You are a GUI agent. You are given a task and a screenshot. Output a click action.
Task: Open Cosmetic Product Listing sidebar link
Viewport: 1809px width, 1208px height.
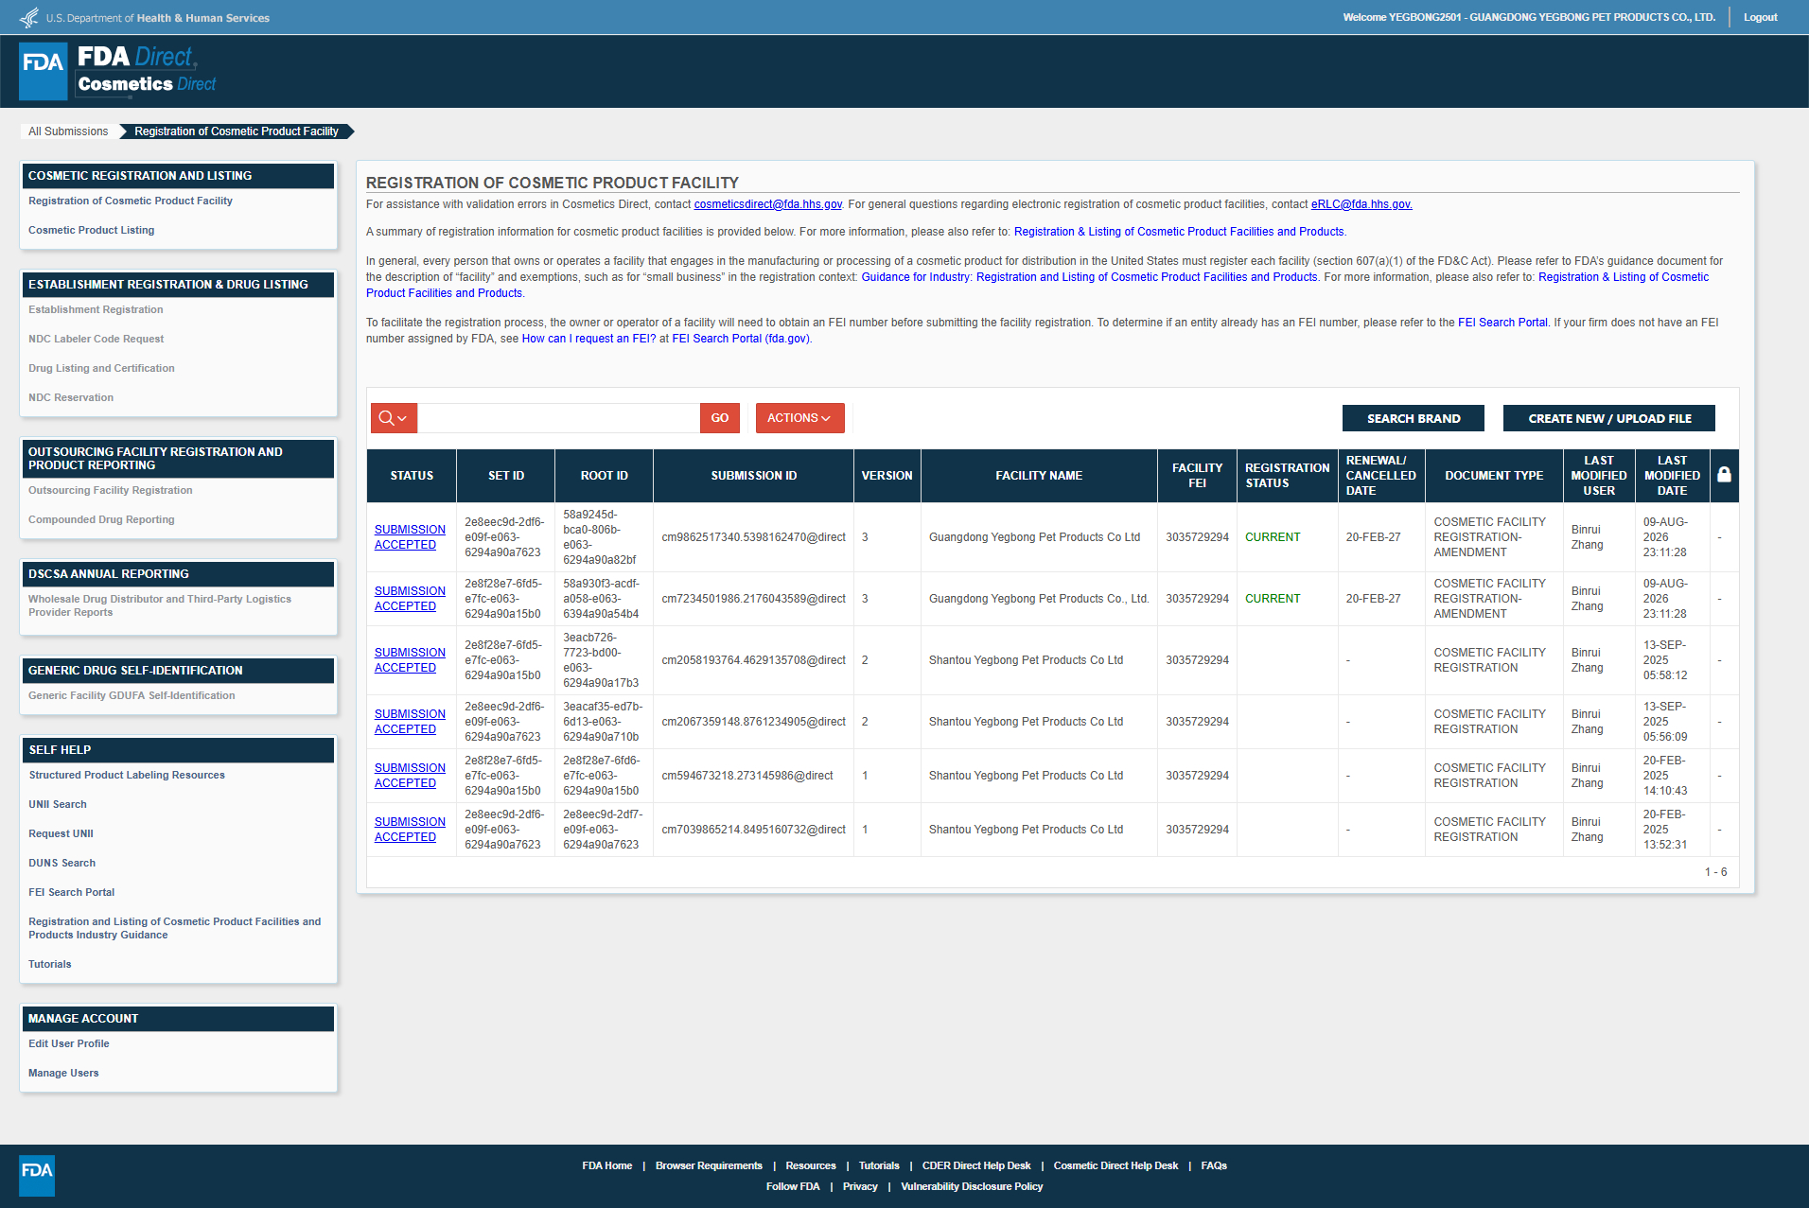pyautogui.click(x=91, y=230)
